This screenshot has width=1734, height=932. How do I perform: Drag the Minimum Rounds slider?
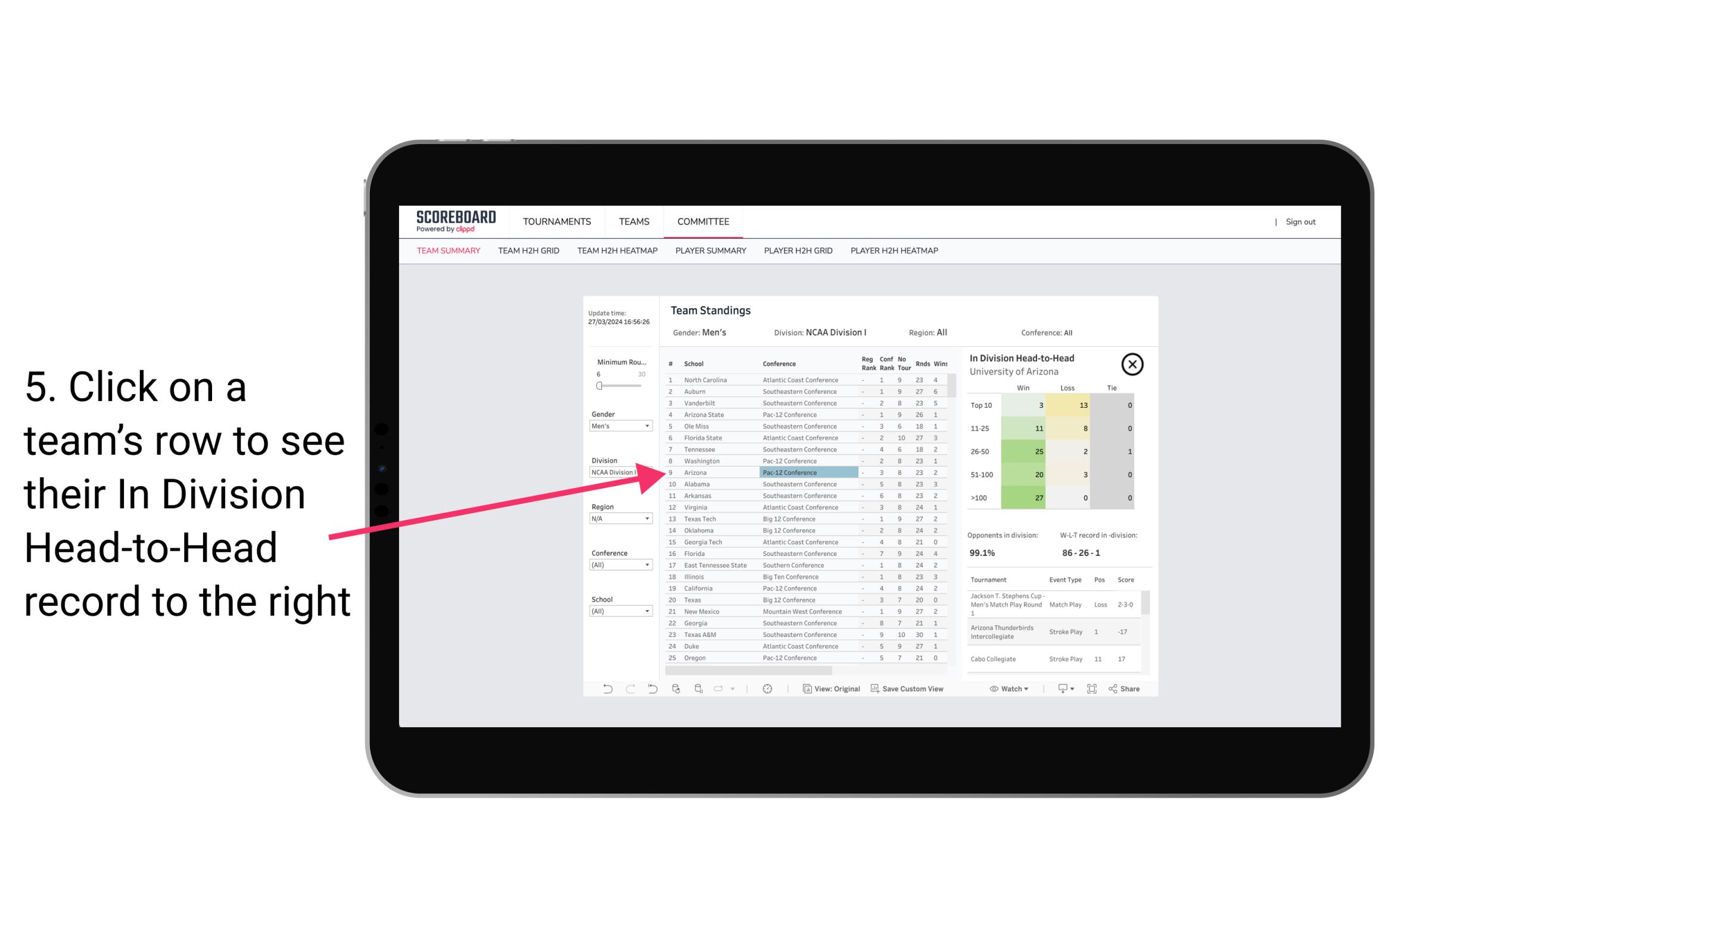pos(599,386)
